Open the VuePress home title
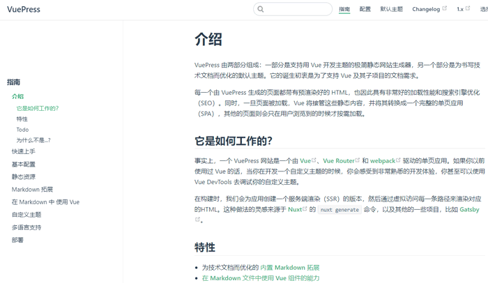Screen dimensions: 488x283 (x=24, y=9)
